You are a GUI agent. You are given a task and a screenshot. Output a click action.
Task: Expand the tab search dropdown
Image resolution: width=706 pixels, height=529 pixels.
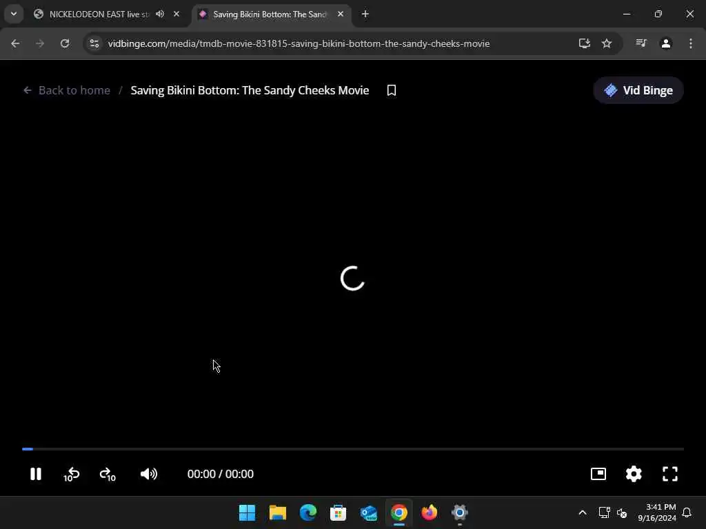(14, 14)
